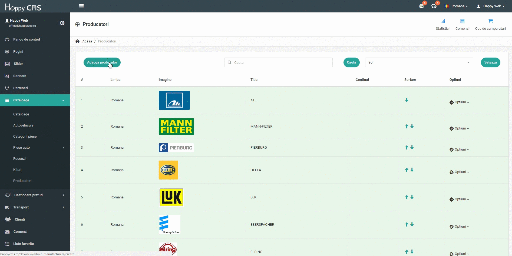Click the LuK logo thumbnail
Viewport: 512px width, 256px height.
171,197
